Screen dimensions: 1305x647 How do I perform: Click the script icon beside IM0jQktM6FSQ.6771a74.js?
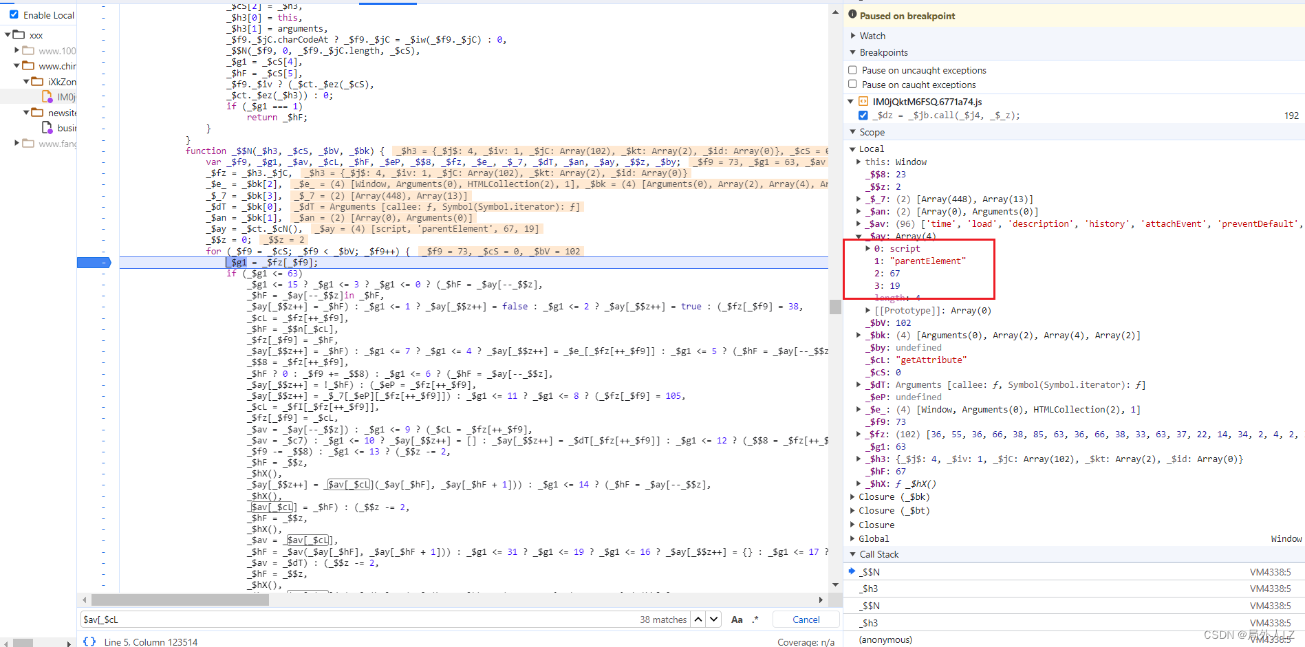click(x=863, y=102)
